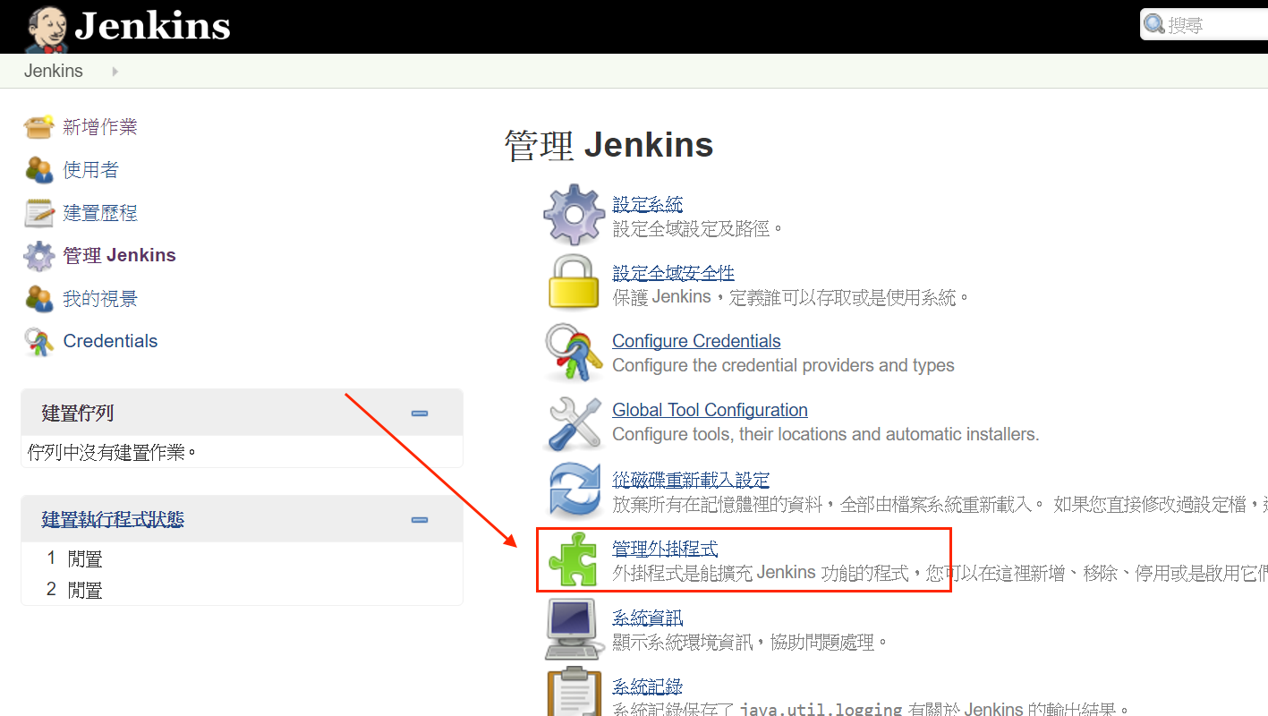Open the 設定系統 link
This screenshot has width=1268, height=716.
pyautogui.click(x=647, y=205)
